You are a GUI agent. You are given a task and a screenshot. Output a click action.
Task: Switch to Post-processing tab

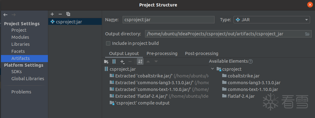point(202,53)
